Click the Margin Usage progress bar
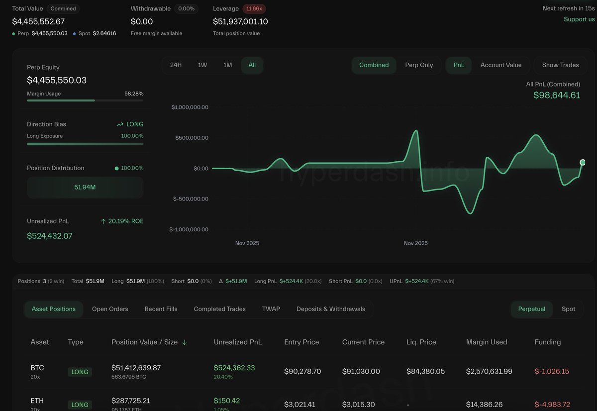 (x=85, y=101)
